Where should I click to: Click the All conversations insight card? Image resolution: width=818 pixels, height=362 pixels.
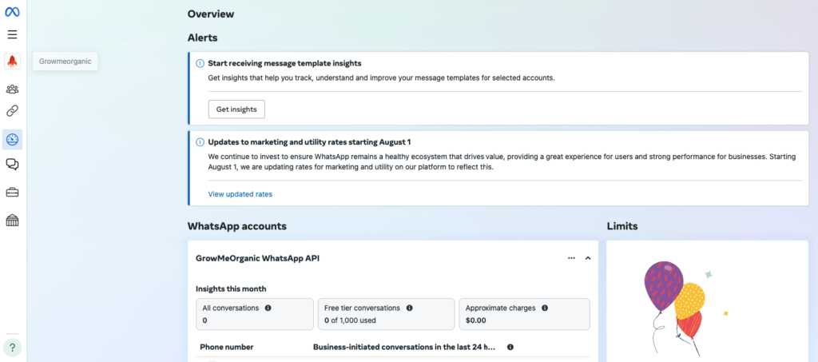pyautogui.click(x=255, y=314)
